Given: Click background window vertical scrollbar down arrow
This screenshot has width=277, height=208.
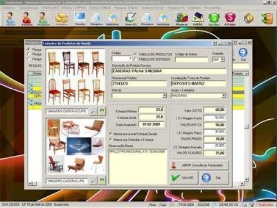Looking at the screenshot, I should tap(246, 179).
